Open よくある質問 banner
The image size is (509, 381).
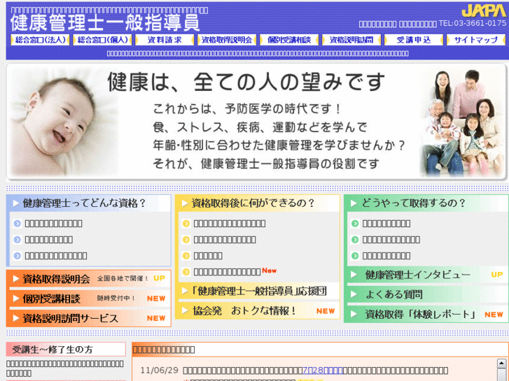[x=427, y=294]
